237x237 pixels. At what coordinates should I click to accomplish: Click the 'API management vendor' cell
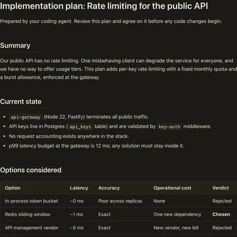(x=31, y=228)
